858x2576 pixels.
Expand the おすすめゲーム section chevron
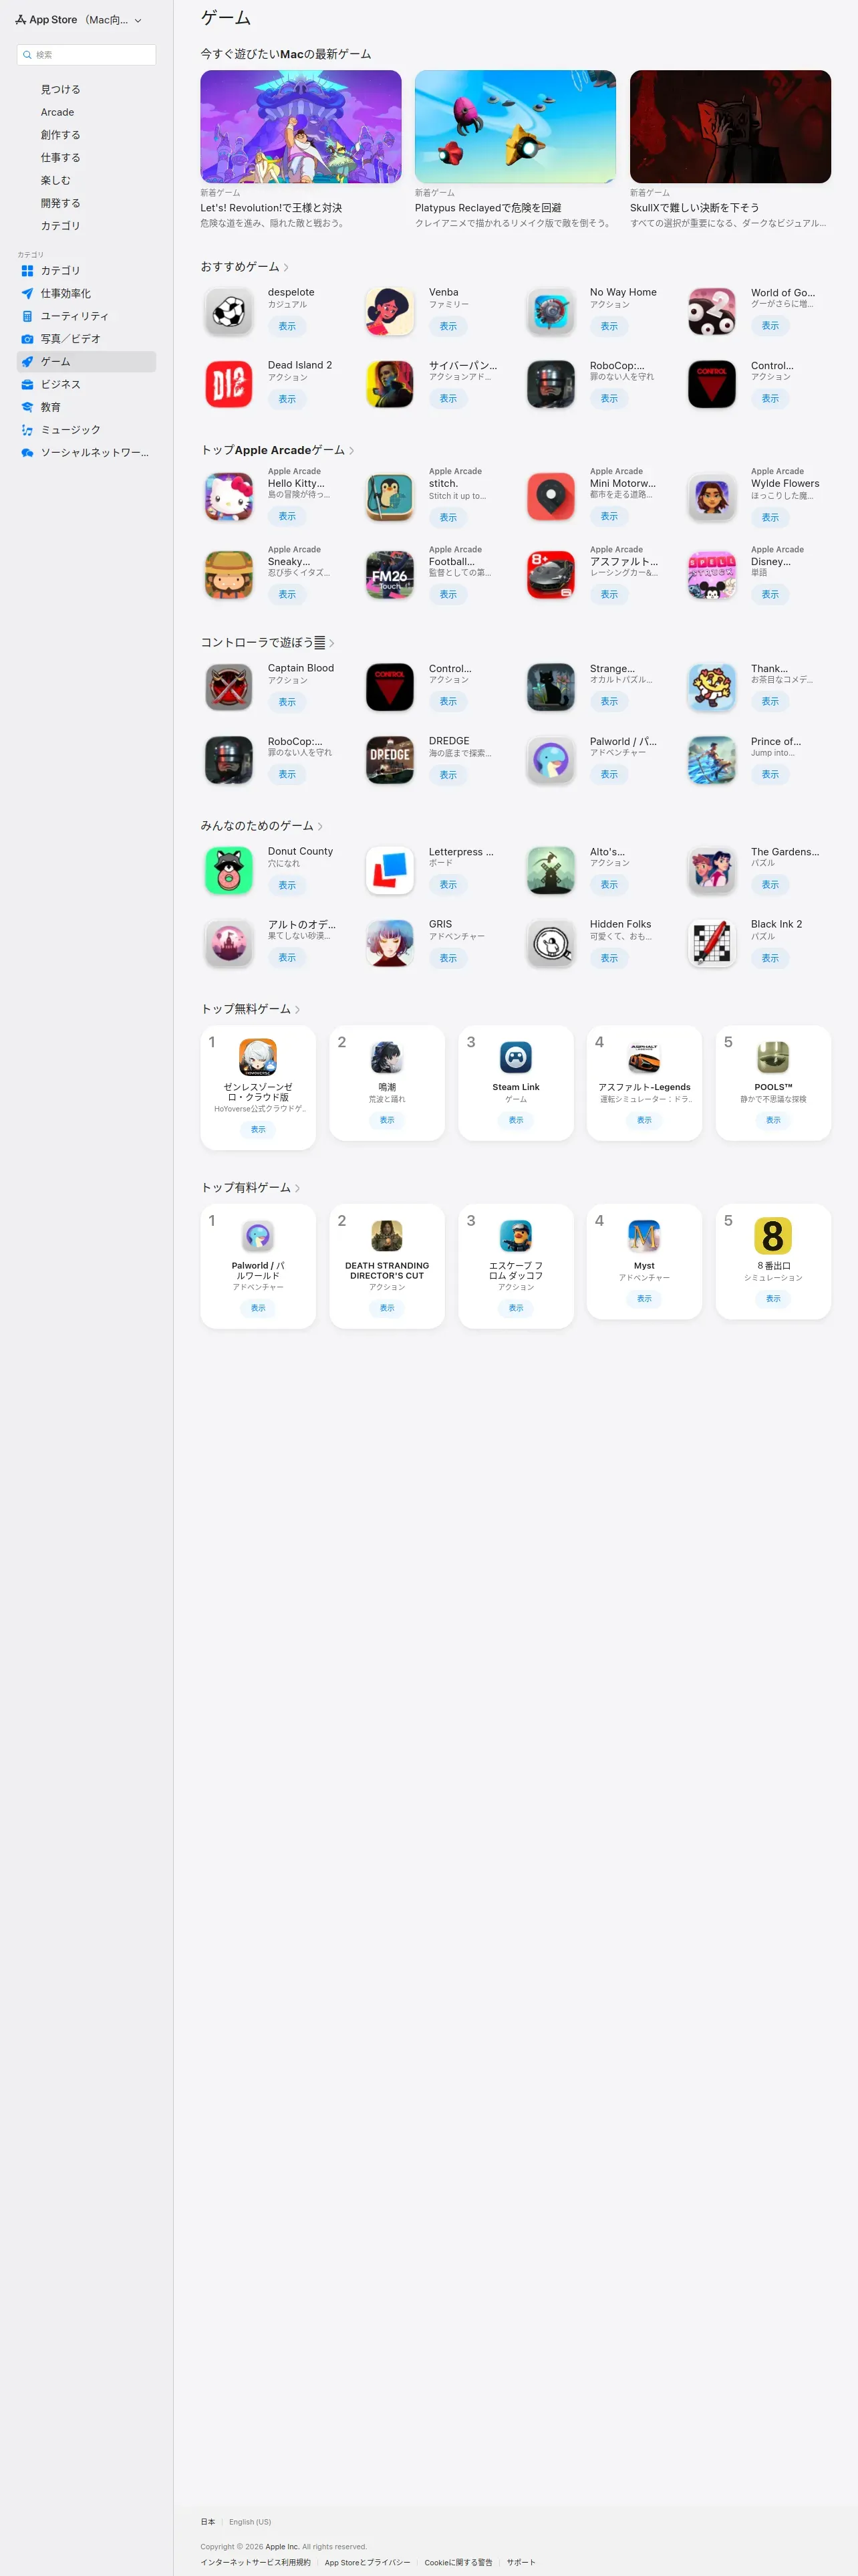coord(286,268)
